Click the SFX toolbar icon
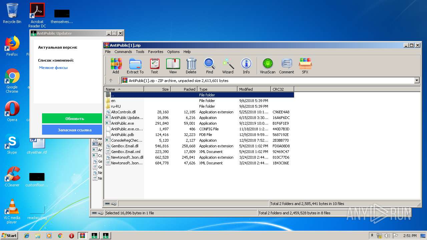427x240 pixels. pyautogui.click(x=305, y=66)
